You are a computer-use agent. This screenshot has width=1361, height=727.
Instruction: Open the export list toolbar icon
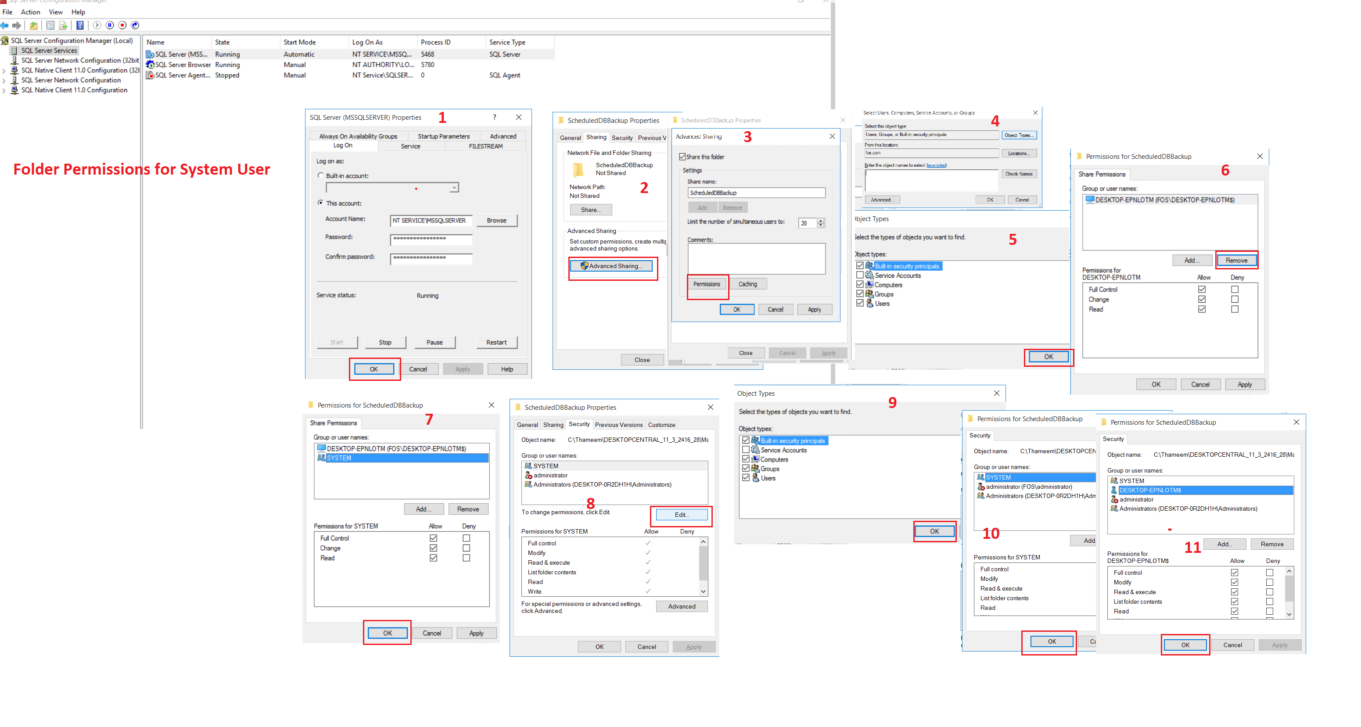click(63, 25)
